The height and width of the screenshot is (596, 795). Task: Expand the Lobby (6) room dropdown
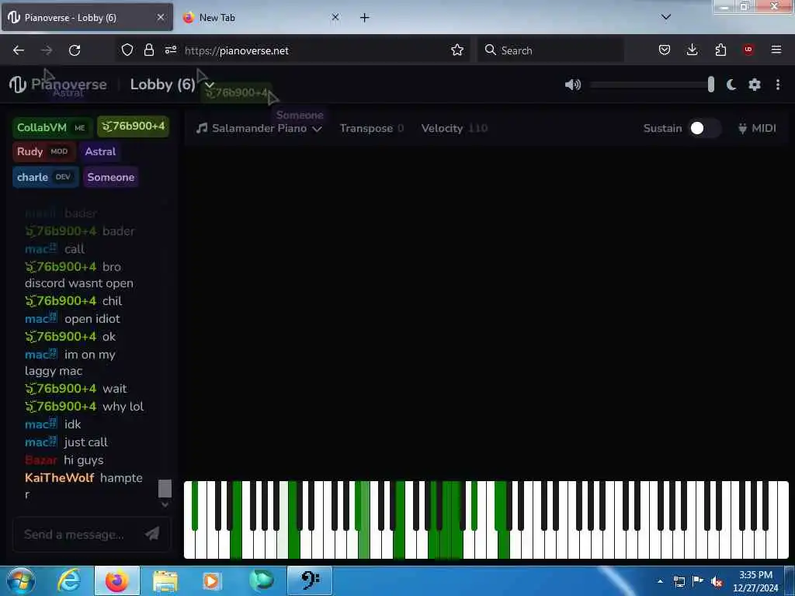[x=210, y=85]
